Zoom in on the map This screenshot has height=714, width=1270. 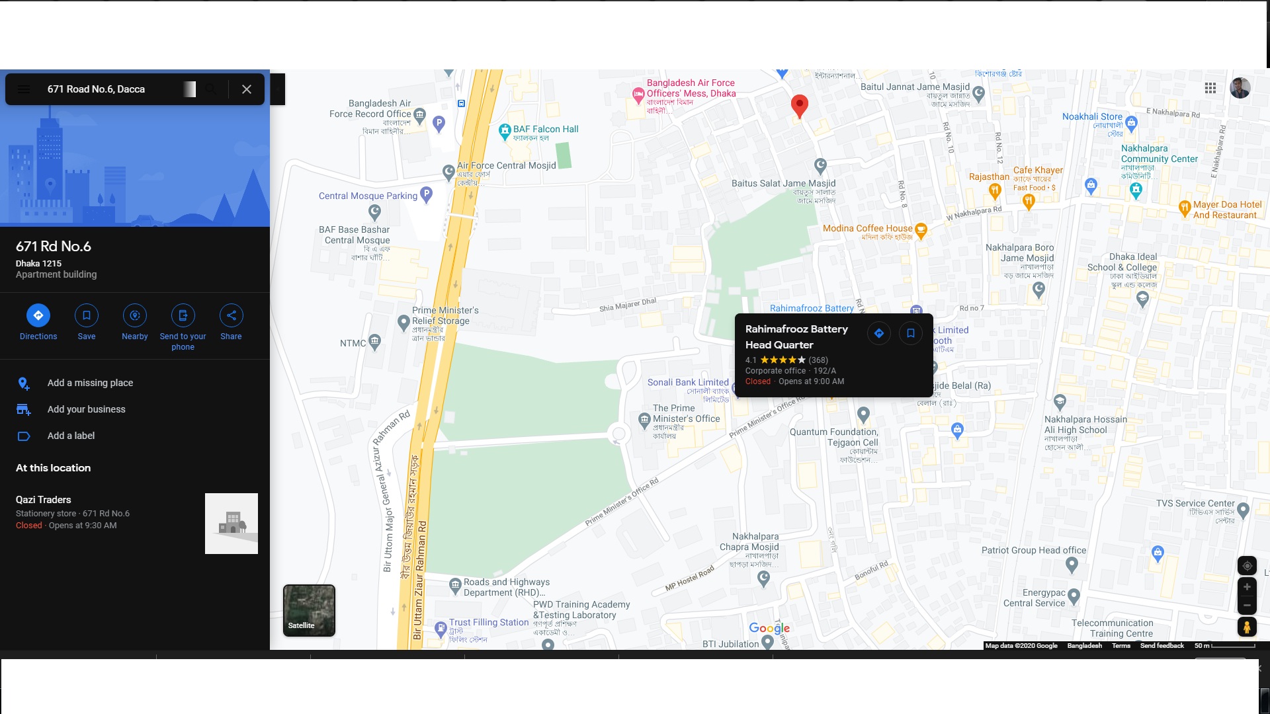(x=1247, y=587)
